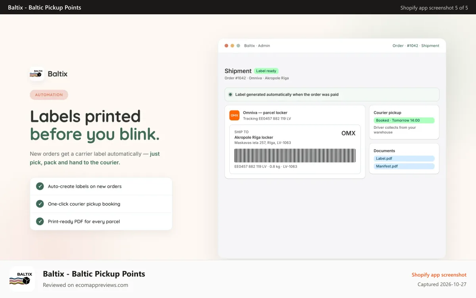
Task: Click the teal window dot in Baltix Admin
Action: [238, 46]
